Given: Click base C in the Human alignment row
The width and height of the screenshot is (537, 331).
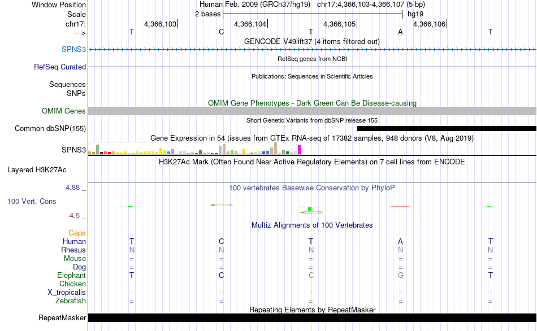Looking at the screenshot, I should pyautogui.click(x=221, y=241).
